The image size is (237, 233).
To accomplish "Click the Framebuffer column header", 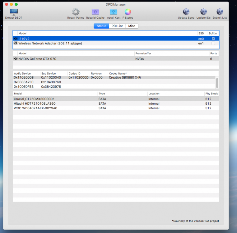I will [172, 53].
